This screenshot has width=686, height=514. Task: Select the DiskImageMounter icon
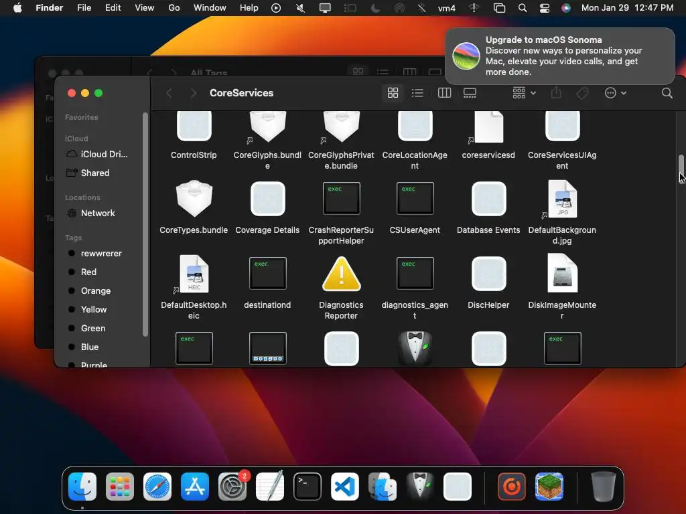coord(562,274)
